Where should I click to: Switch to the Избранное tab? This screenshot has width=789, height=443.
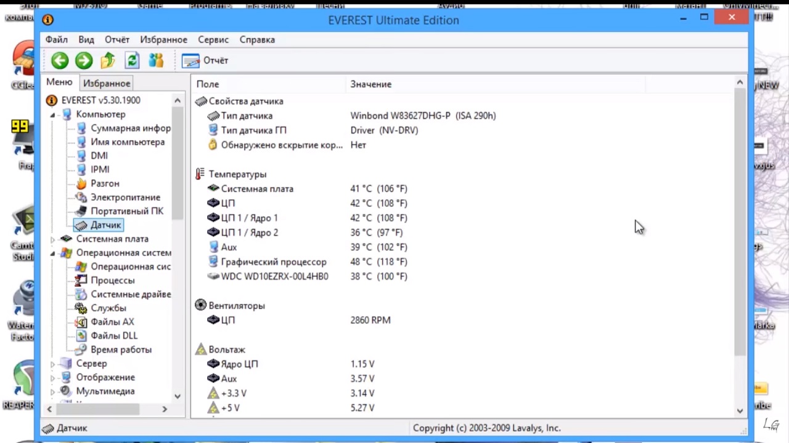(x=107, y=83)
